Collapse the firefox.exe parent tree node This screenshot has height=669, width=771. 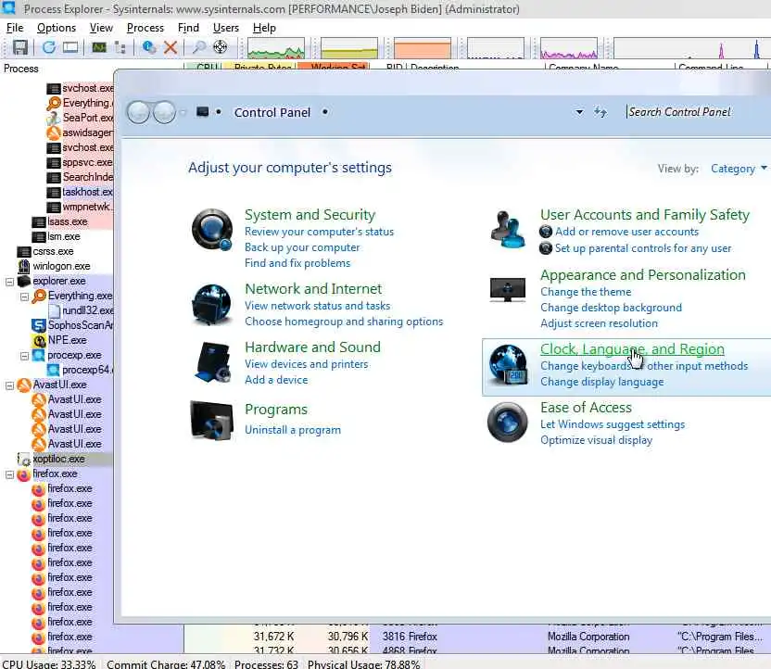pyautogui.click(x=9, y=474)
